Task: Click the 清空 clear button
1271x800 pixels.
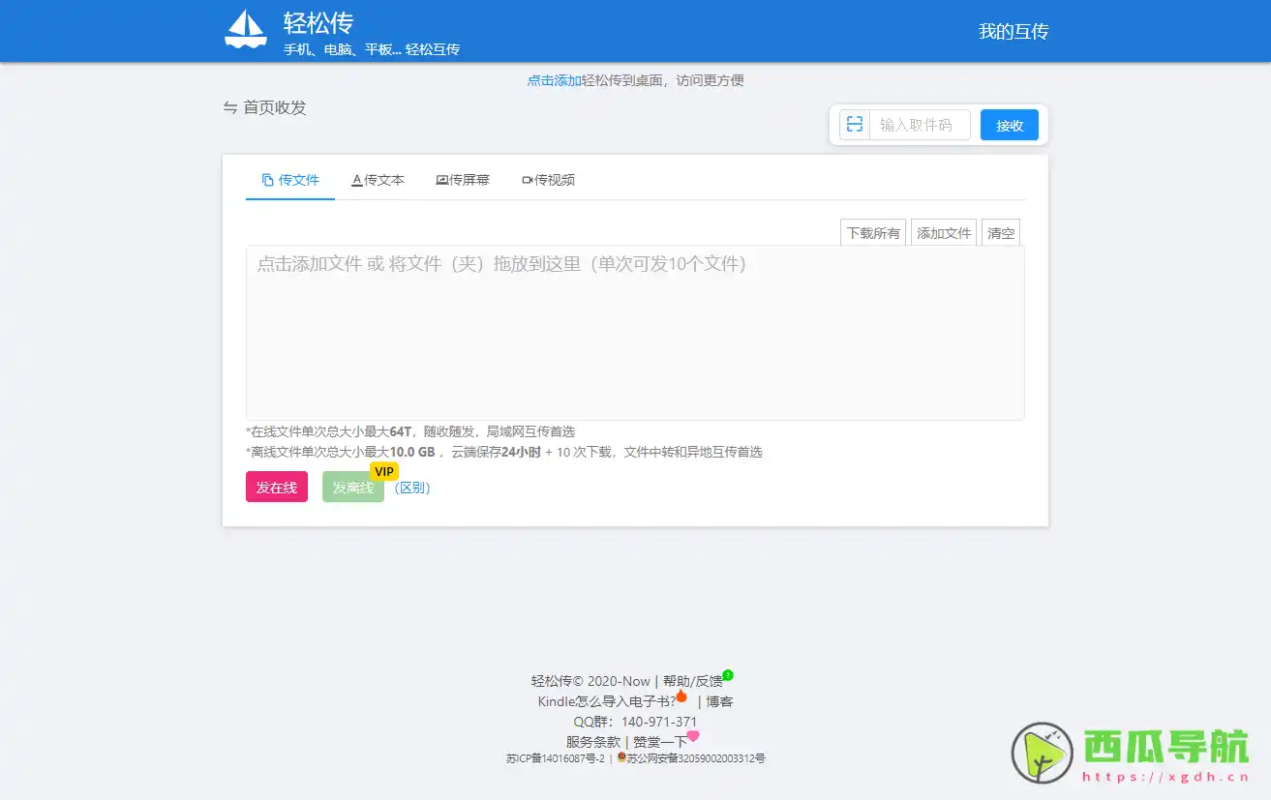Action: click(x=1000, y=232)
